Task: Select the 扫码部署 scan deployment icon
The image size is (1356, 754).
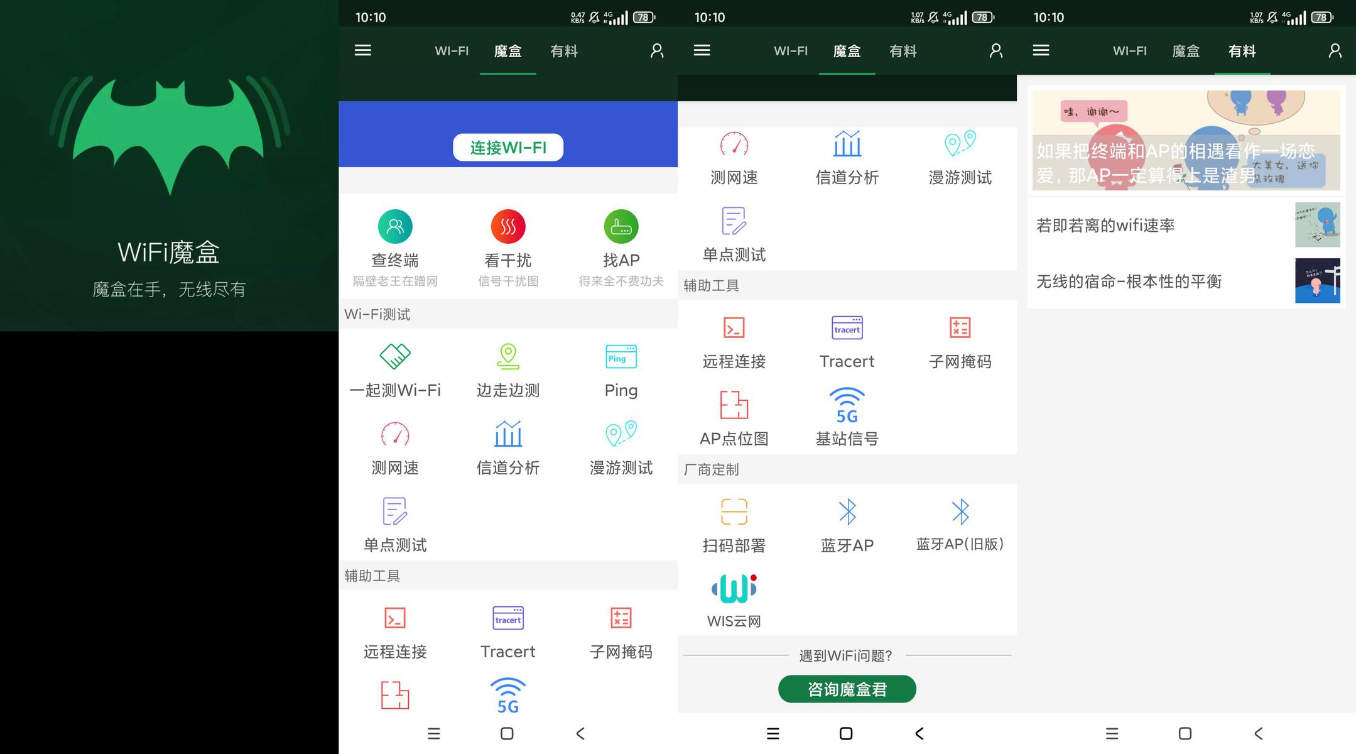Action: tap(734, 511)
